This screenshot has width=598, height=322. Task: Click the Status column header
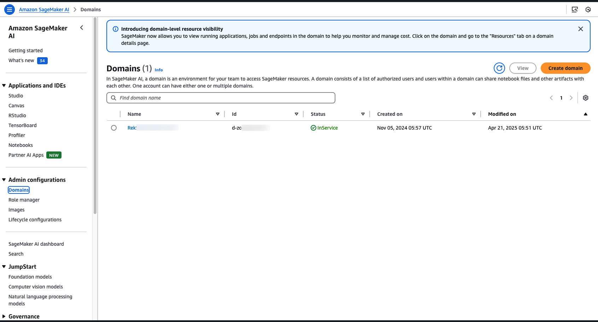pos(318,114)
